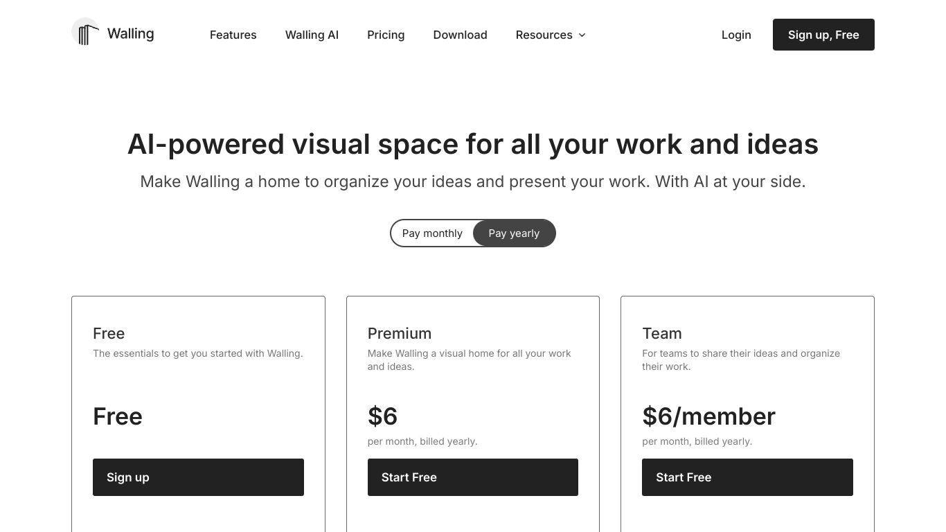This screenshot has height=532, width=946.
Task: Click the Login link
Action: [x=736, y=35]
